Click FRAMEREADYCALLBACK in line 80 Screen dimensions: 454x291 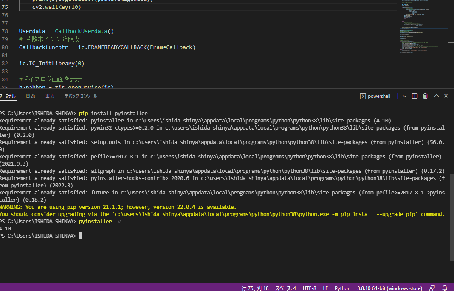117,47
